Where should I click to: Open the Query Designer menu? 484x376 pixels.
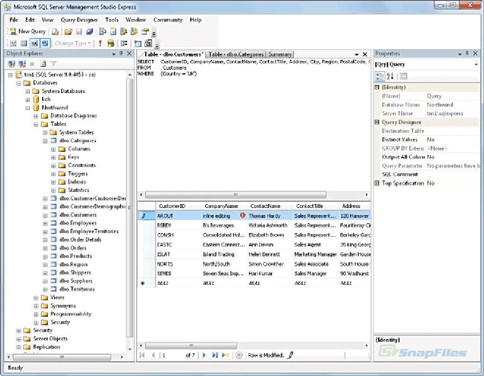coord(79,20)
